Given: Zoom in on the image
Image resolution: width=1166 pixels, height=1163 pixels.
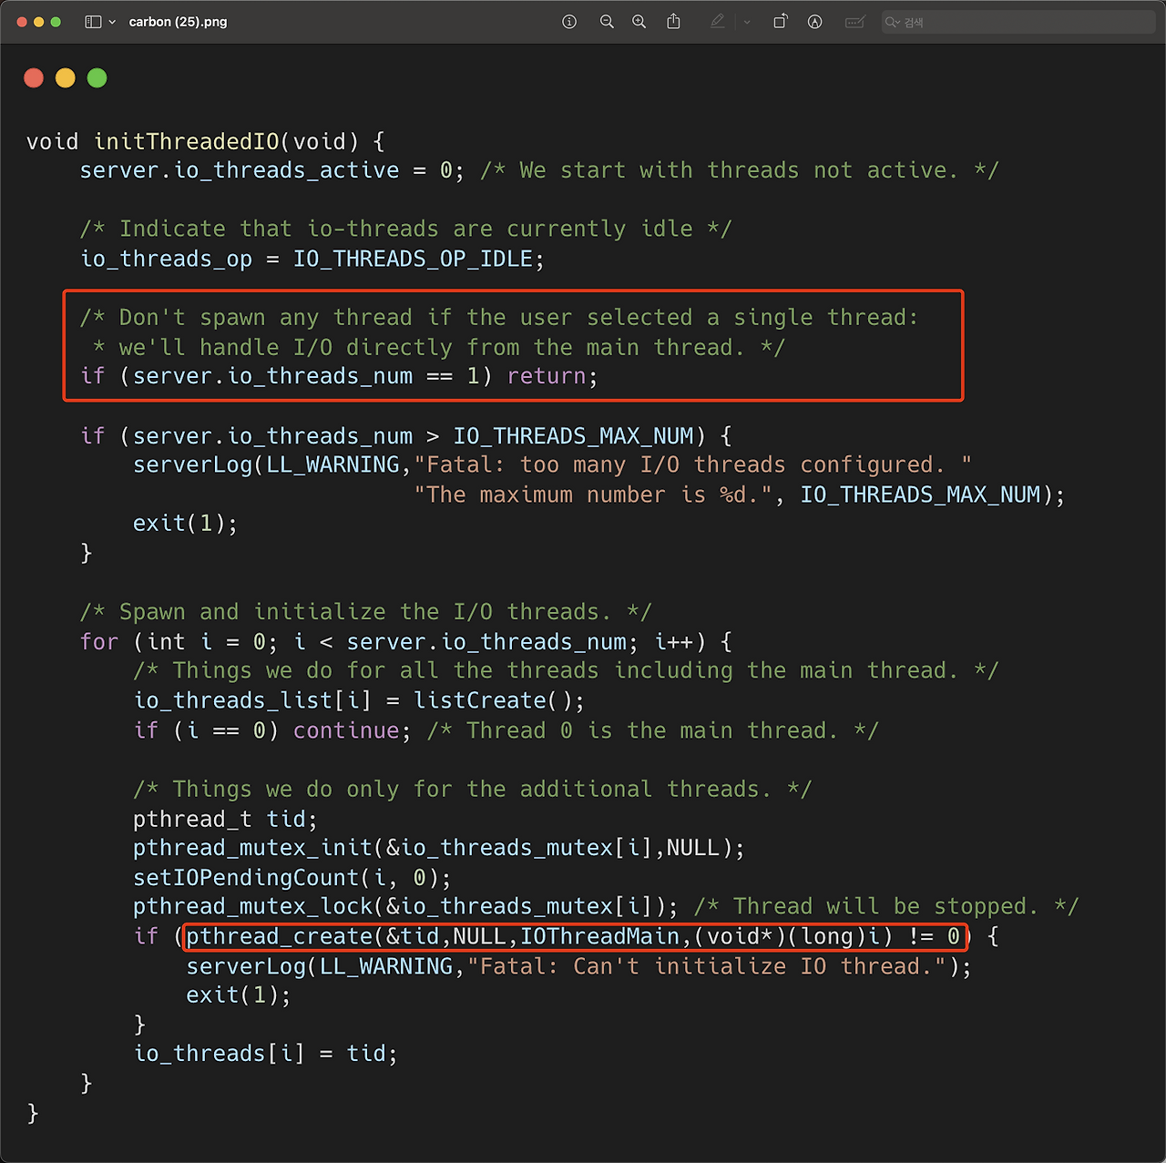Looking at the screenshot, I should (639, 22).
